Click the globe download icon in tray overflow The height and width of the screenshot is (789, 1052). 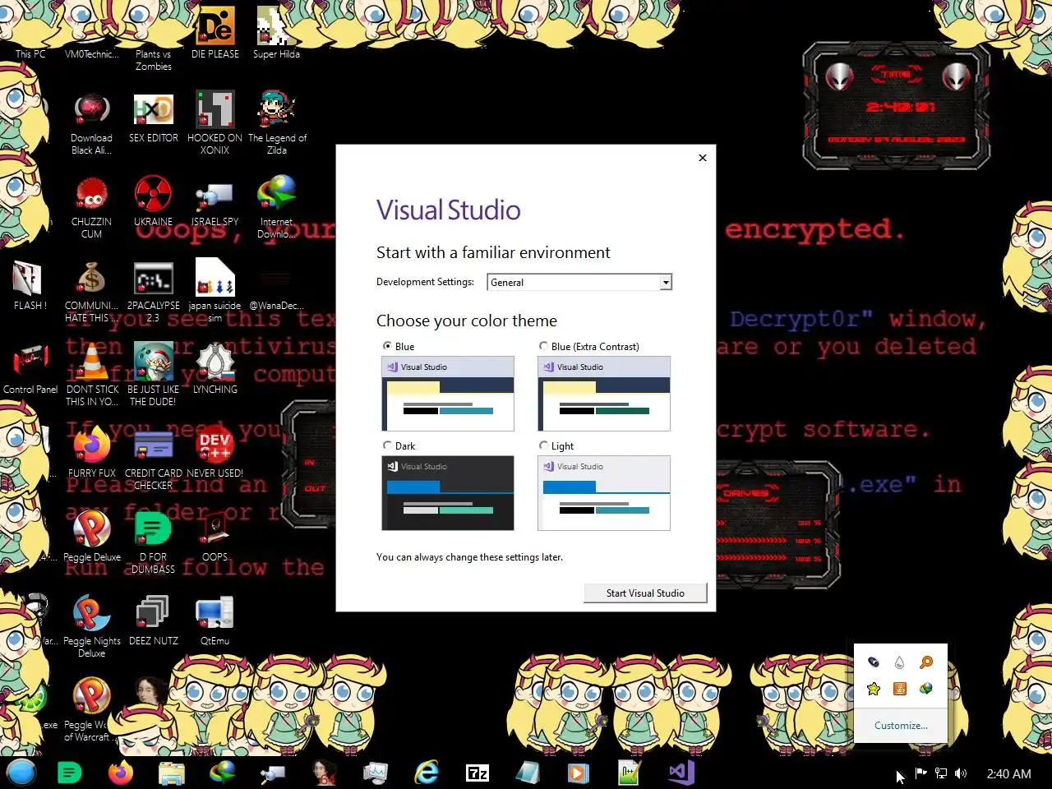[x=926, y=689]
